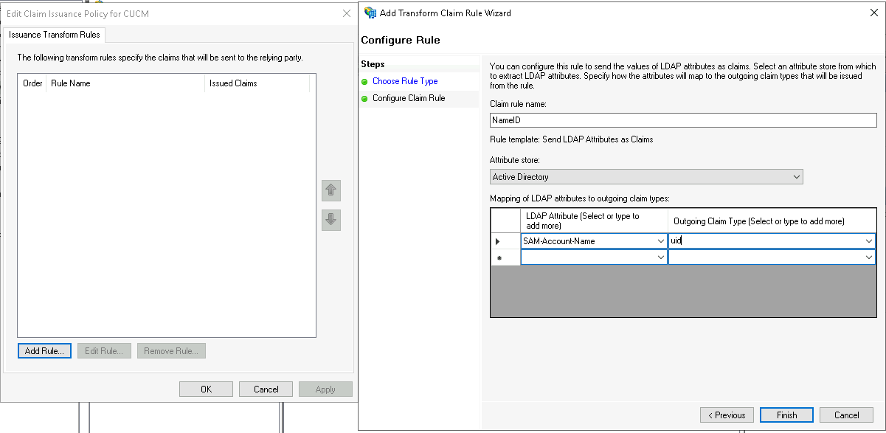
Task: Click green bullet beside Choose Rule Type
Action: click(x=364, y=82)
